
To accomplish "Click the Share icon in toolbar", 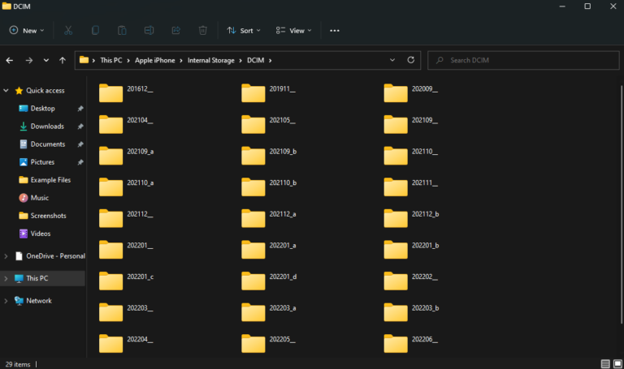I will 175,30.
